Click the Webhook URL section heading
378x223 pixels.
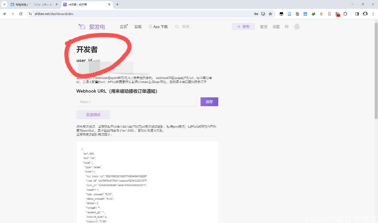(x=118, y=91)
